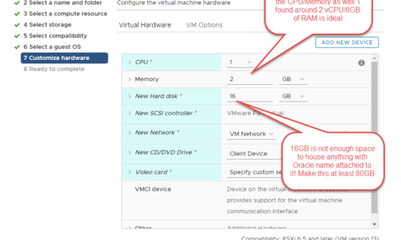This screenshot has width=401, height=240.
Task: Click the VMware Paravirtual controller text
Action: tap(255, 113)
